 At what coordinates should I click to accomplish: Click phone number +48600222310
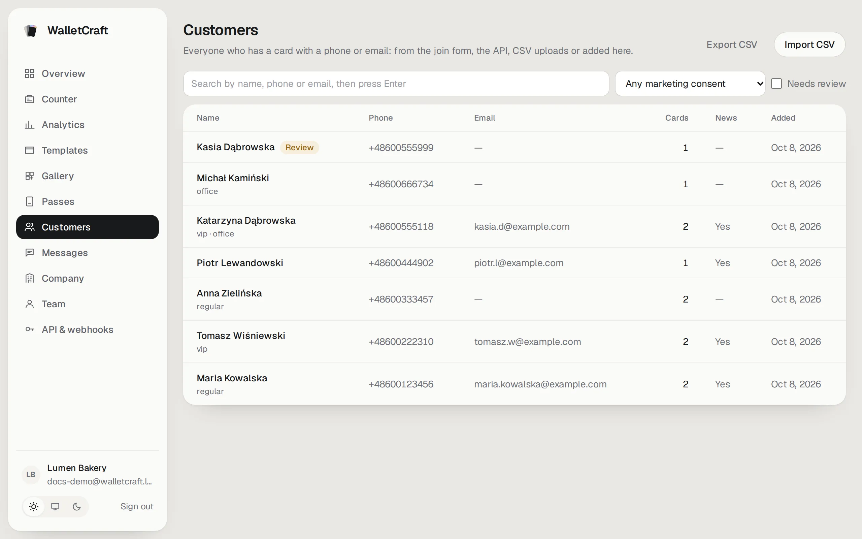click(401, 342)
